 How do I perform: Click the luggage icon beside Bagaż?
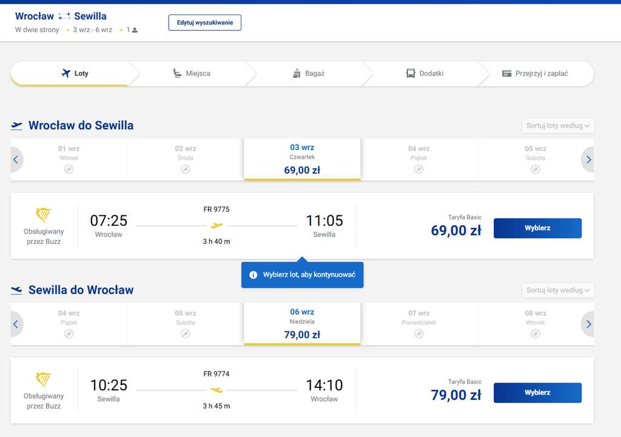tap(297, 73)
